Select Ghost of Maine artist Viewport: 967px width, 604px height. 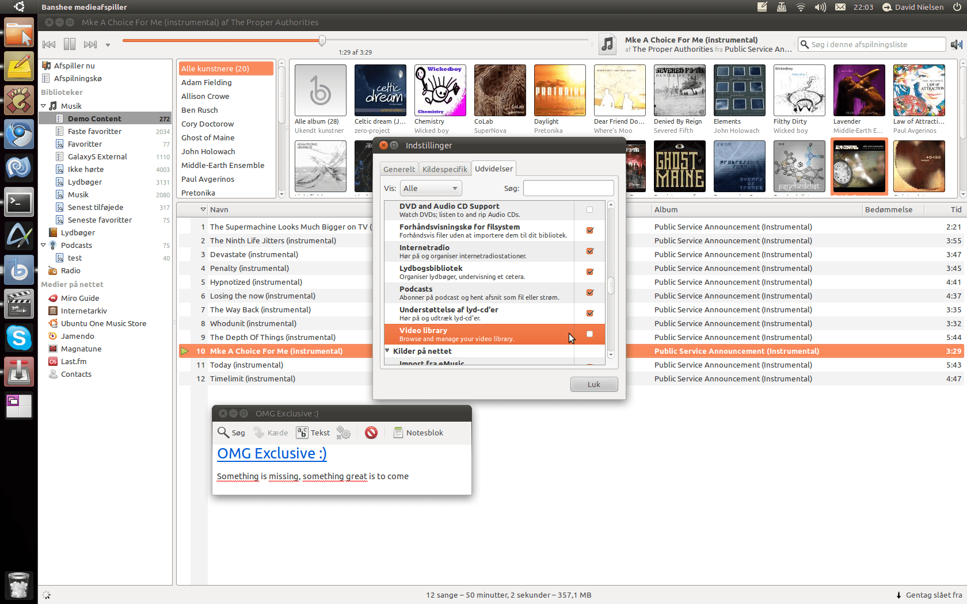pos(226,137)
